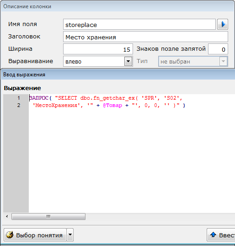Click the horizontal scrollbar thumb
The width and height of the screenshot is (235, 246).
point(48,216)
